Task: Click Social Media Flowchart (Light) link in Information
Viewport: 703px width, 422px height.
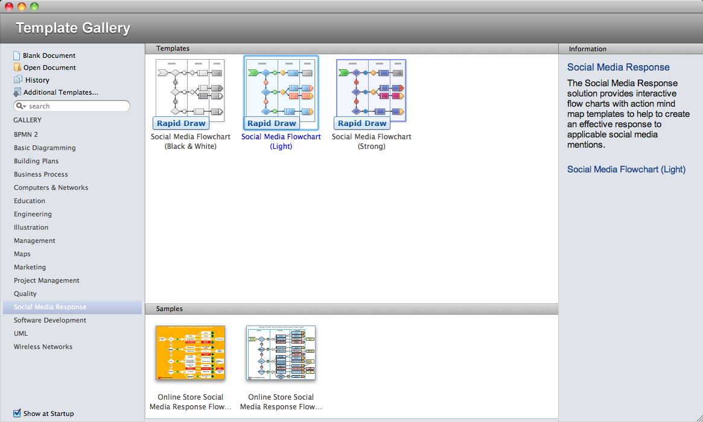Action: click(x=626, y=169)
